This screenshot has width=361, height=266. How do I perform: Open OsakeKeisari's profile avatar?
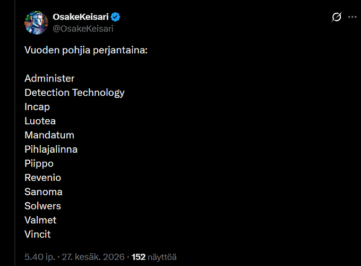[x=36, y=22]
